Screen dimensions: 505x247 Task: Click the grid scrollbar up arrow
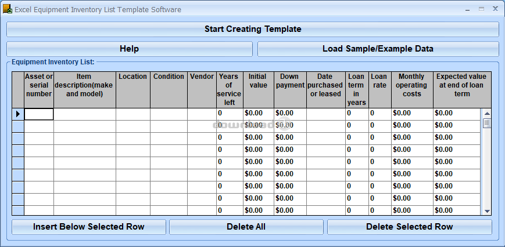tap(487, 114)
